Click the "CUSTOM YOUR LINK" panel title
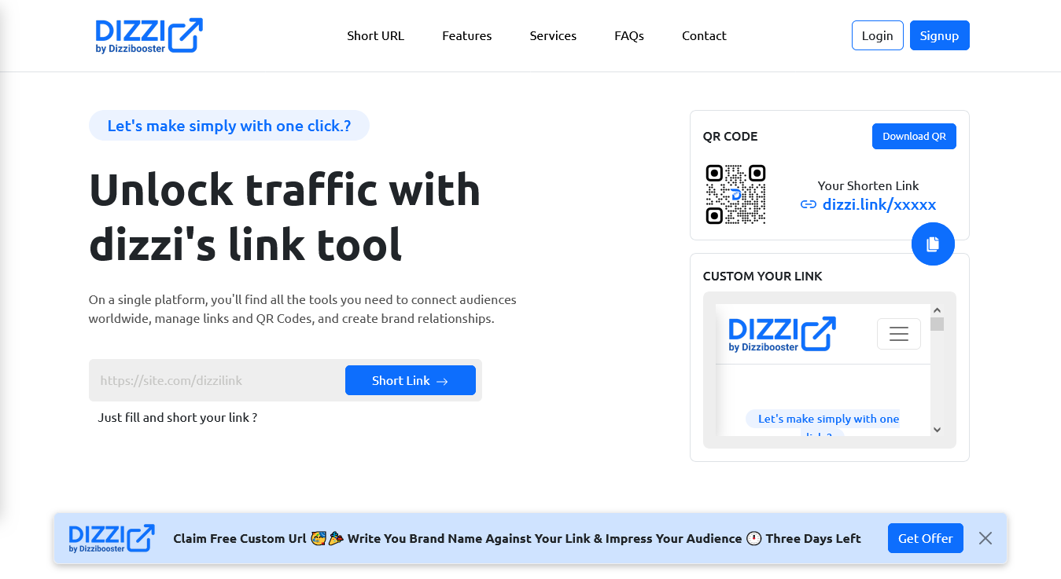 click(762, 276)
